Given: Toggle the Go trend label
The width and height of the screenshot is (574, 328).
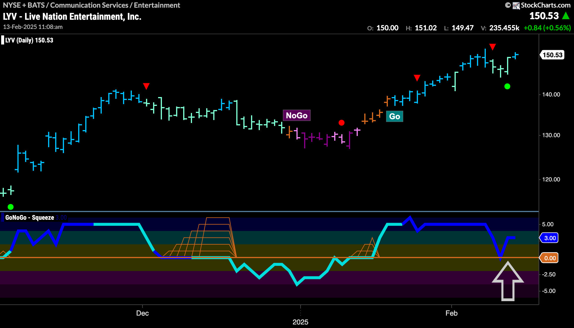Looking at the screenshot, I should tap(395, 117).
